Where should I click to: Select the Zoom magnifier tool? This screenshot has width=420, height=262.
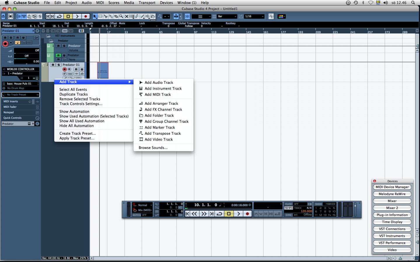click(121, 17)
